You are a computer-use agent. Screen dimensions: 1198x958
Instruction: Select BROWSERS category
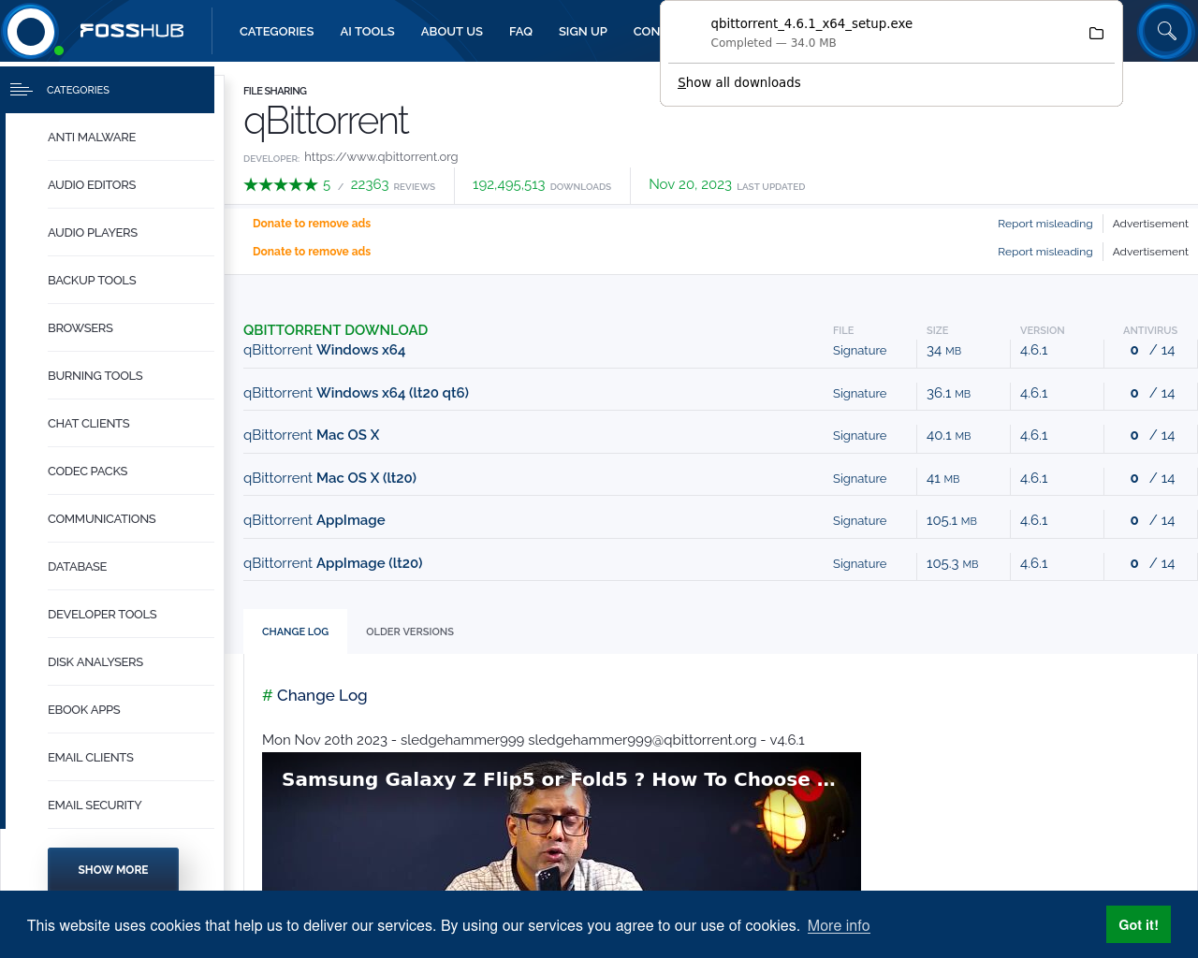tap(80, 327)
